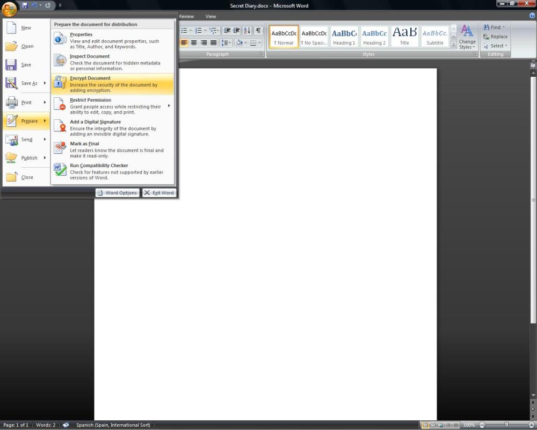This screenshot has height=430, width=537.
Task: Open the Paragraph dialog launcher
Action: [x=262, y=54]
